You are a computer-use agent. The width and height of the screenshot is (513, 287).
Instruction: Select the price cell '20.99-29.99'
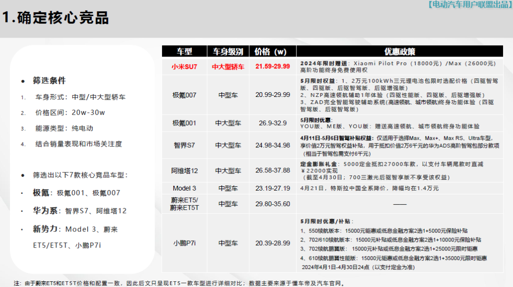273,95
